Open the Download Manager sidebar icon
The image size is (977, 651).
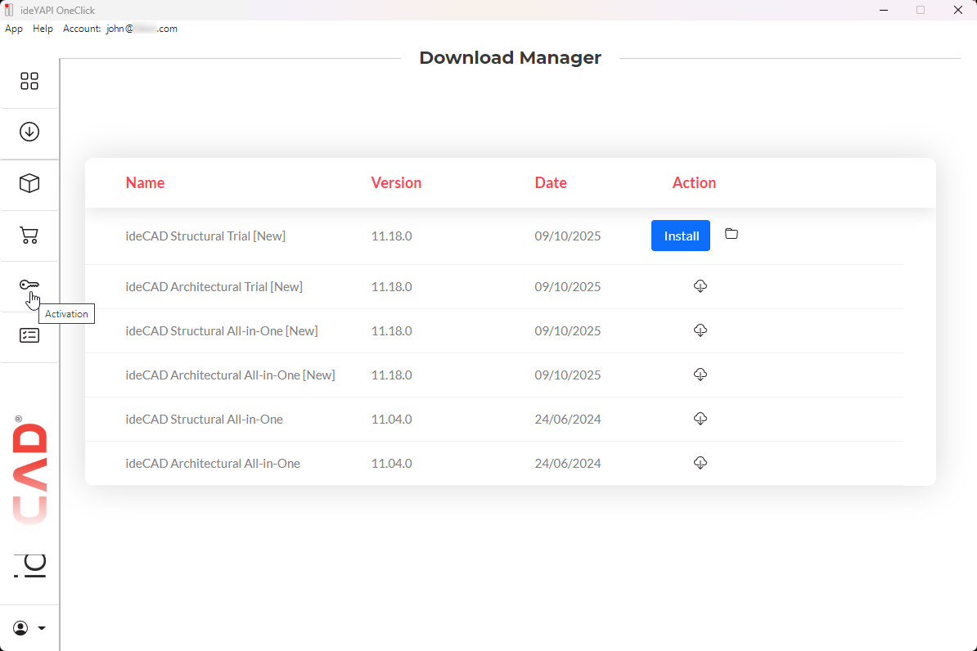pos(29,132)
